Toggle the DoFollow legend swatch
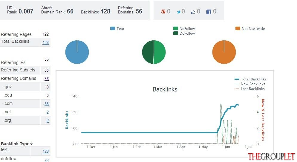 point(176,33)
